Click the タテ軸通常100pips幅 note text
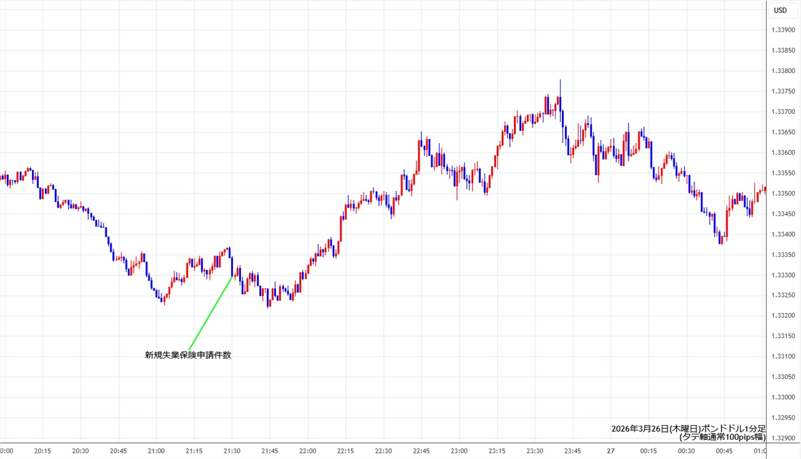 722,437
